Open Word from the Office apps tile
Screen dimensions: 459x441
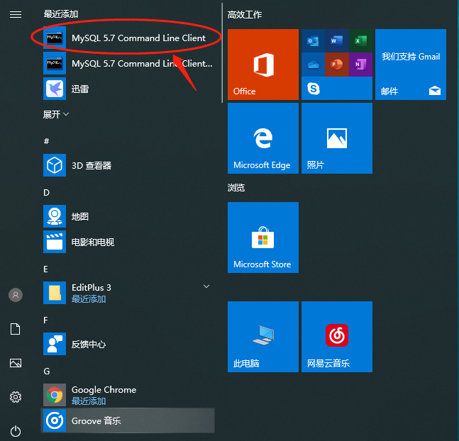[337, 40]
